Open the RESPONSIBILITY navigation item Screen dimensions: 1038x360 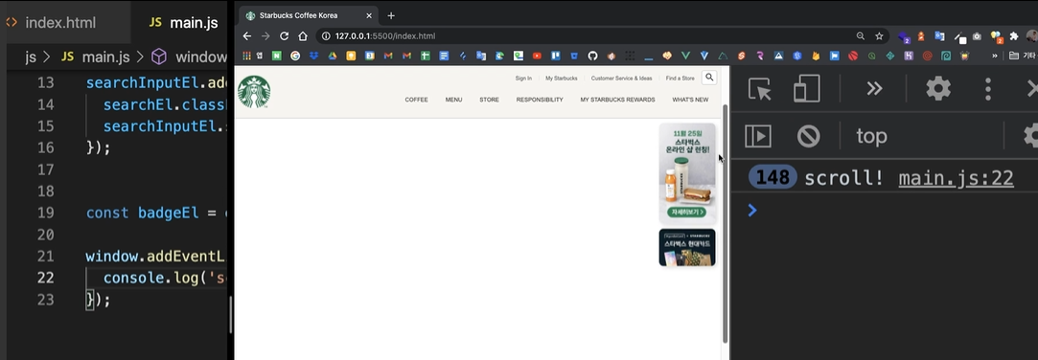click(540, 100)
